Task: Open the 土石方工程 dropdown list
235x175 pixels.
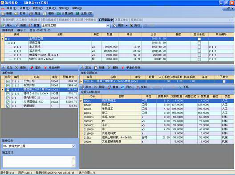Action: [108, 26]
